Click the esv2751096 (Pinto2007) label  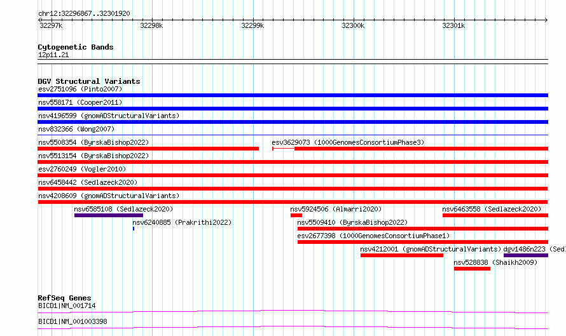coord(80,89)
